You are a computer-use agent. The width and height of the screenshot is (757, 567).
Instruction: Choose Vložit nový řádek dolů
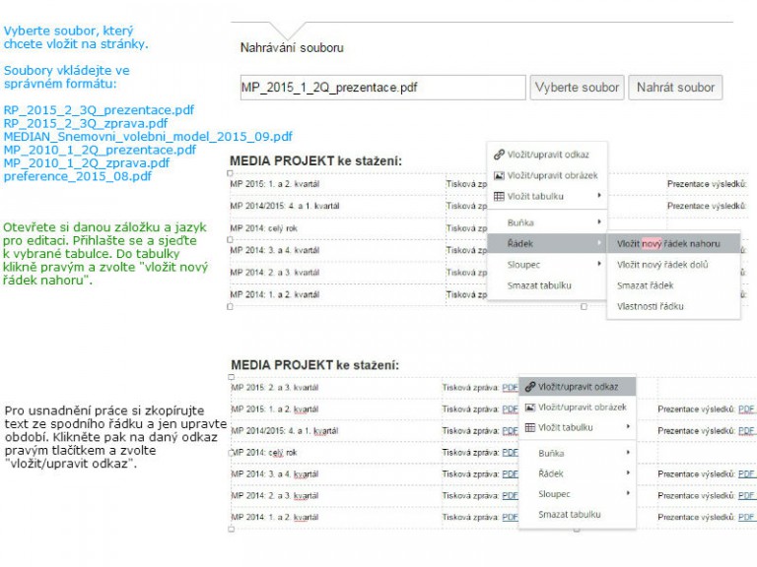pyautogui.click(x=662, y=264)
